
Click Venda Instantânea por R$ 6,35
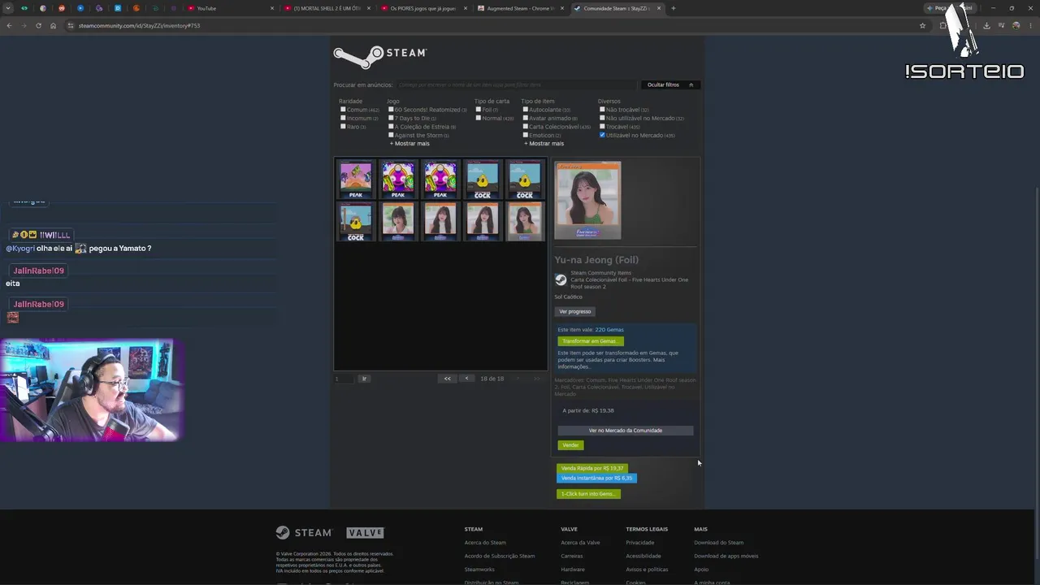[x=596, y=478]
